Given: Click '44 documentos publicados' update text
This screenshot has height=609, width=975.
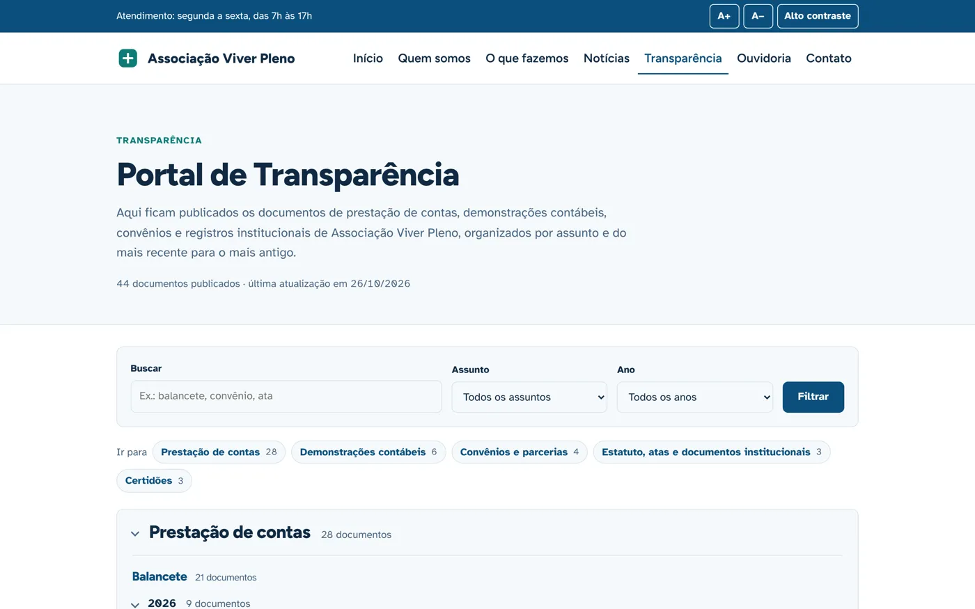Looking at the screenshot, I should pos(263,284).
